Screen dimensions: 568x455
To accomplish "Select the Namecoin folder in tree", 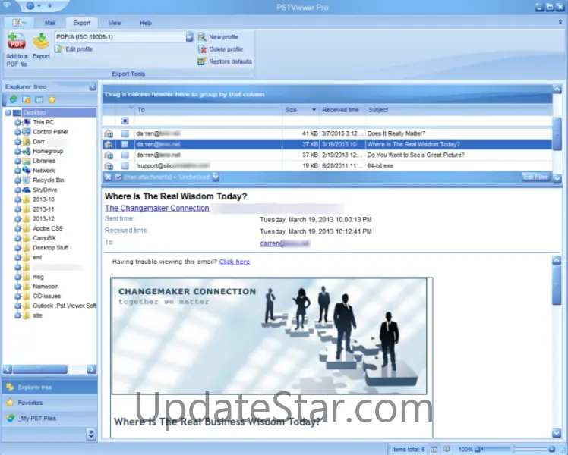I will click(46, 287).
